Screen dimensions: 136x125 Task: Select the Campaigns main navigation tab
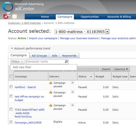(x=65, y=17)
